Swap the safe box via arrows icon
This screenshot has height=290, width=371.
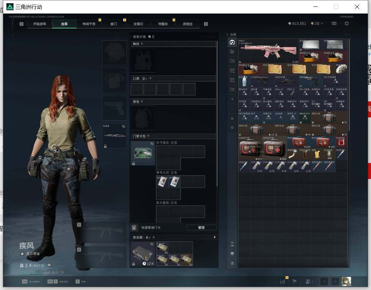tap(152, 244)
